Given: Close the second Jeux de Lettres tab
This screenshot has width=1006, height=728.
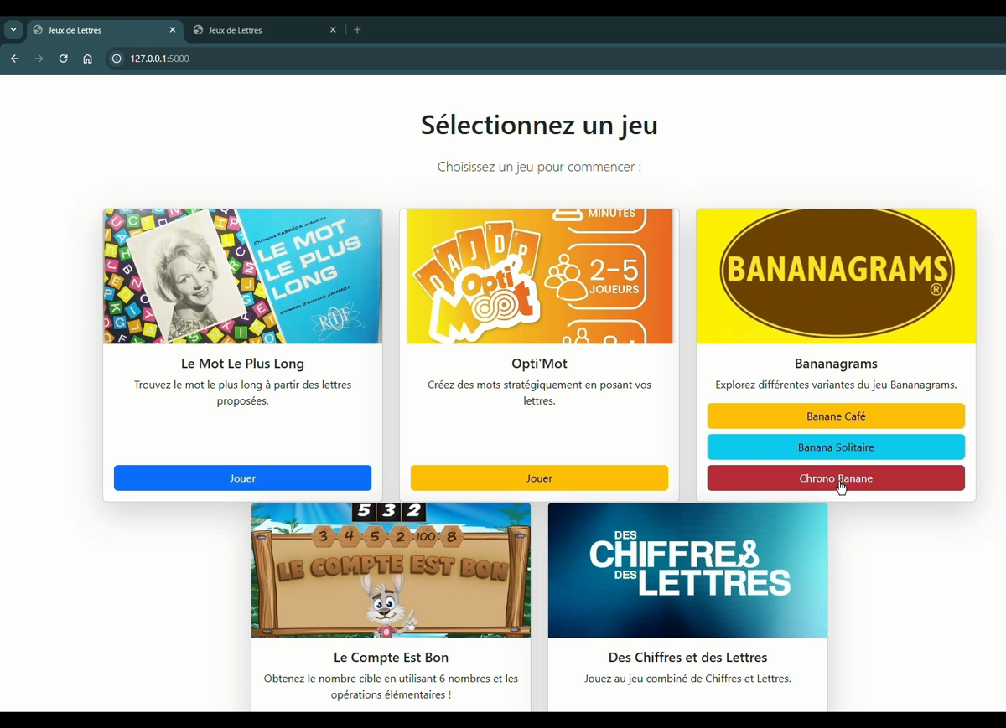Looking at the screenshot, I should click(x=333, y=30).
